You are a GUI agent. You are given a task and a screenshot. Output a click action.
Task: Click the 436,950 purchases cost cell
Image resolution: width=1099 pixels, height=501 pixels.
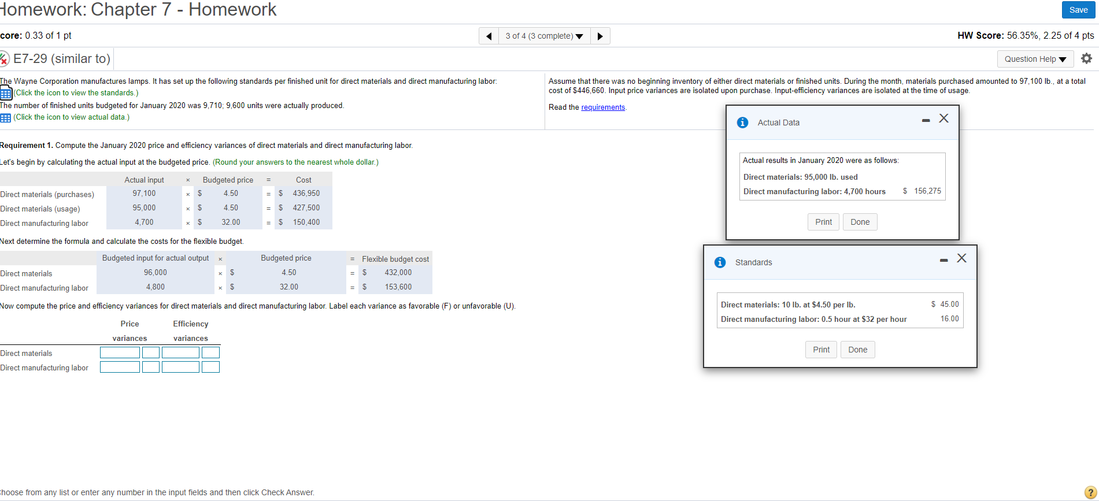[x=306, y=194]
